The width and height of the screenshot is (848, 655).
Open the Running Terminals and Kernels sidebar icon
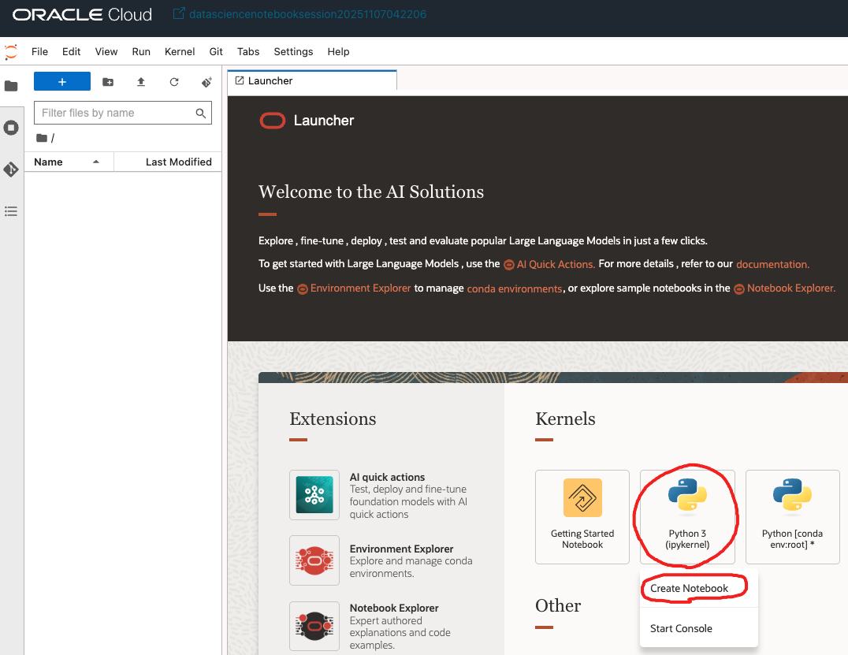point(11,128)
